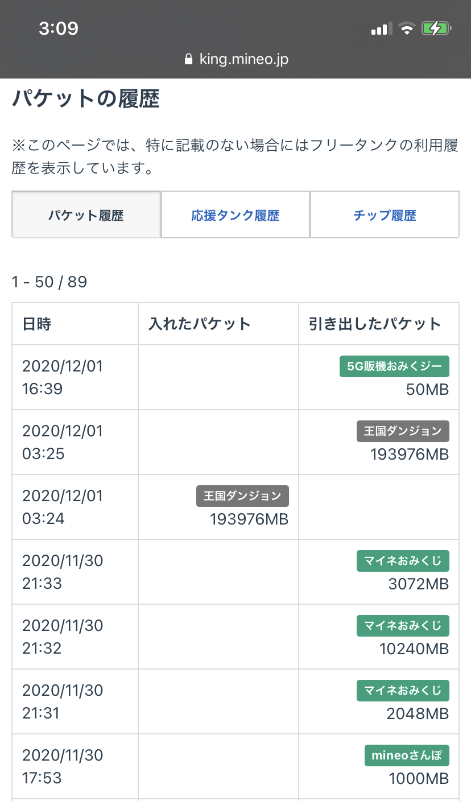Screen dimensions: 471x801
Task: Tap the lock icon in the address bar
Action: pyautogui.click(x=189, y=60)
